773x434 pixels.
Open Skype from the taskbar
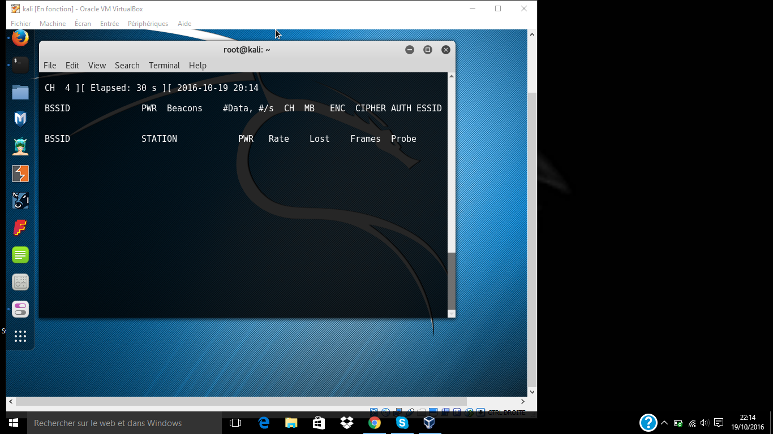pos(402,423)
